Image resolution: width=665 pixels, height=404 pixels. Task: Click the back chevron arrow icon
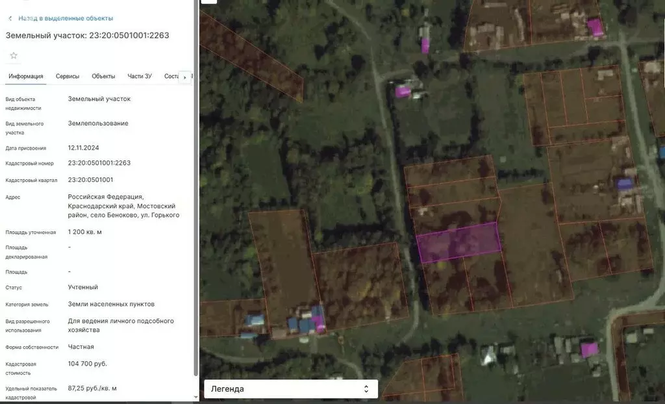tap(10, 18)
